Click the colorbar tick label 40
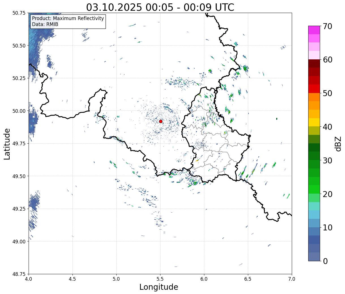The width and height of the screenshot is (345, 294). tap(327, 127)
